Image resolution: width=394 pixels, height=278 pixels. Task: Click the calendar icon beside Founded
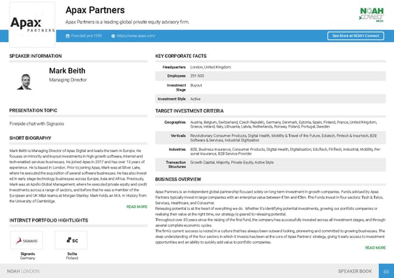[68, 35]
